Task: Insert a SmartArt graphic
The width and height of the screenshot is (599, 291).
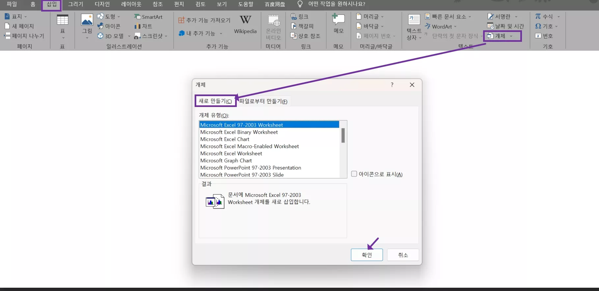Action: pos(148,17)
